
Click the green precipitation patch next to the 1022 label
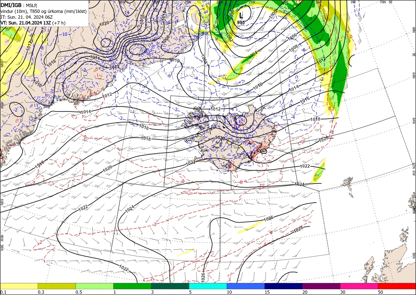319,170
